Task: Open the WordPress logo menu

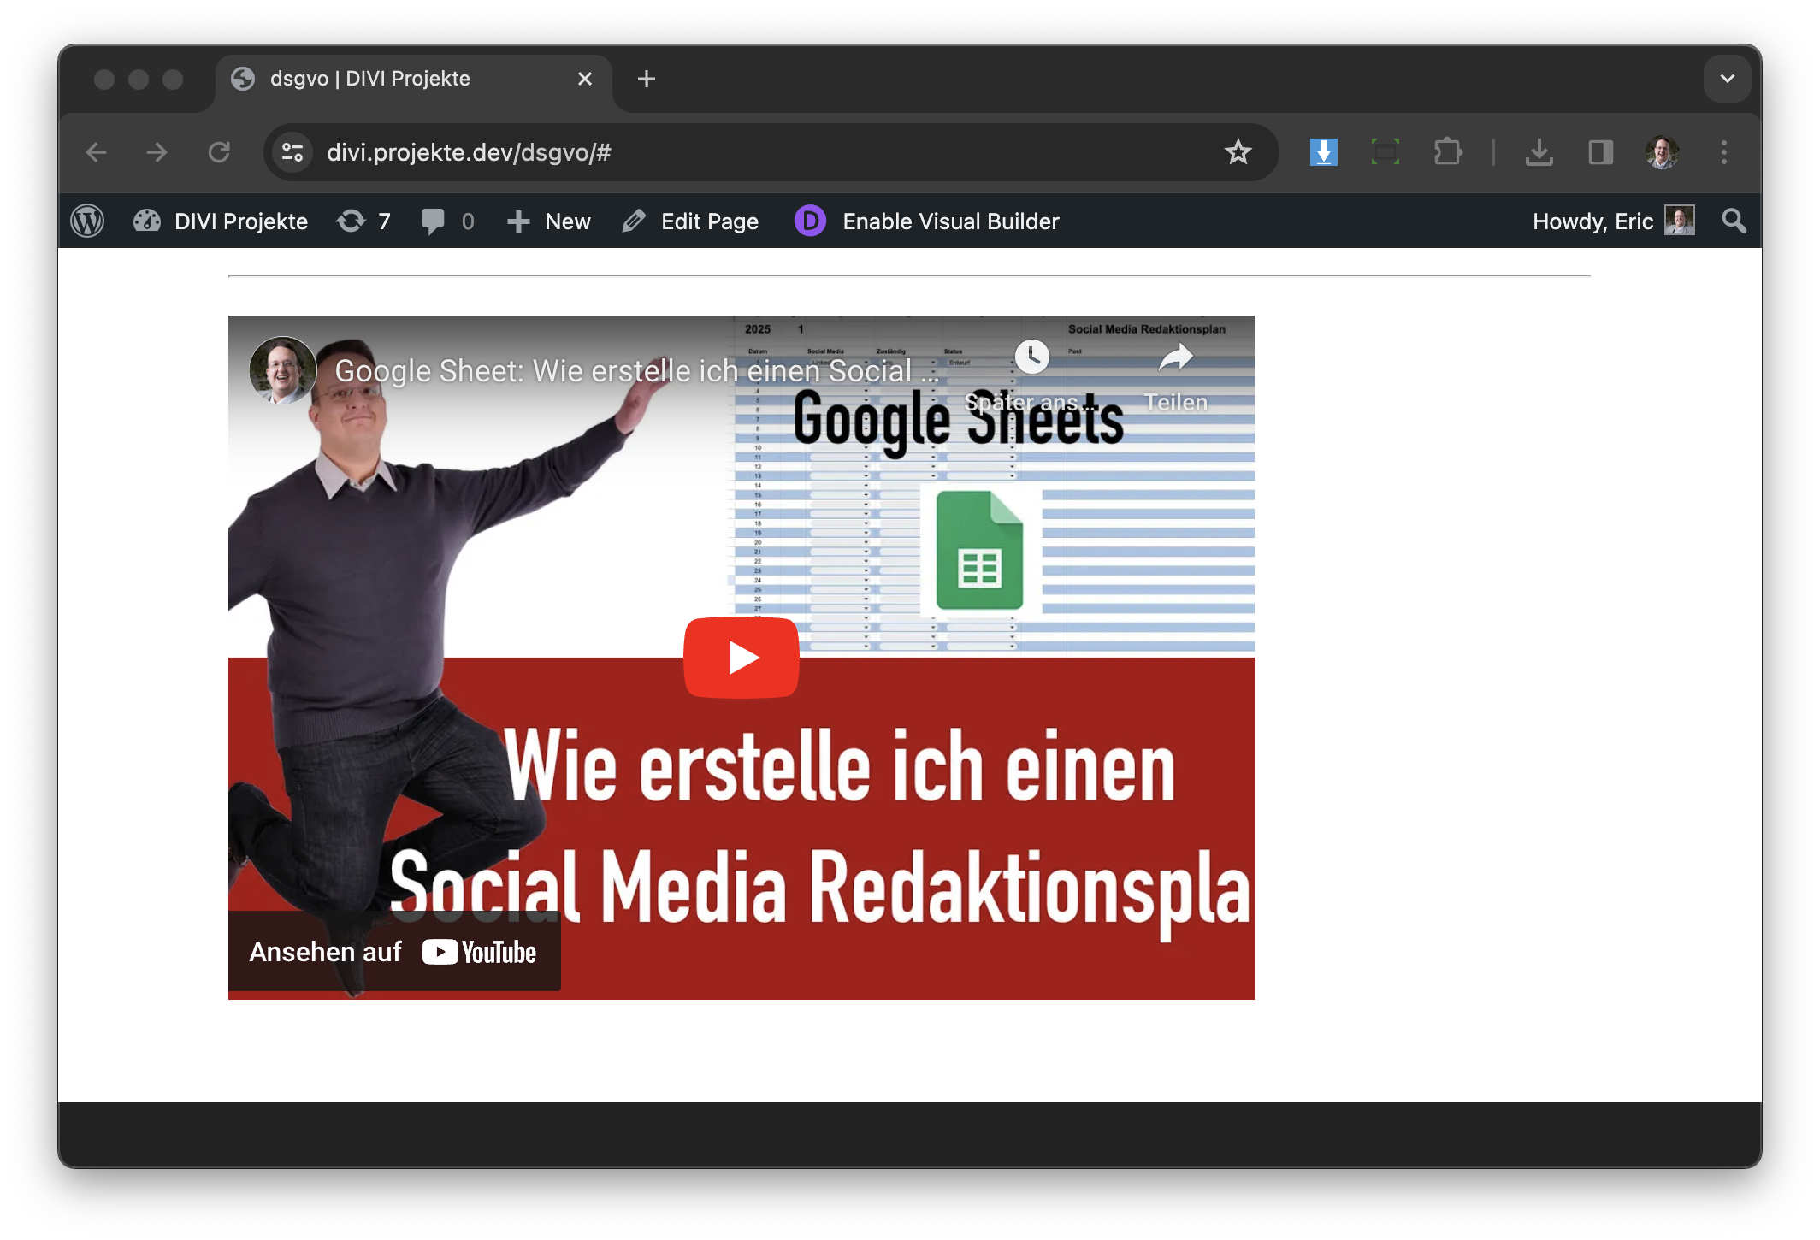Action: [x=87, y=221]
